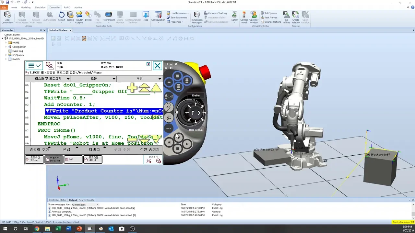Toggle the Enable device button on FlexPendant
This screenshot has height=233, width=415.
(x=196, y=95)
